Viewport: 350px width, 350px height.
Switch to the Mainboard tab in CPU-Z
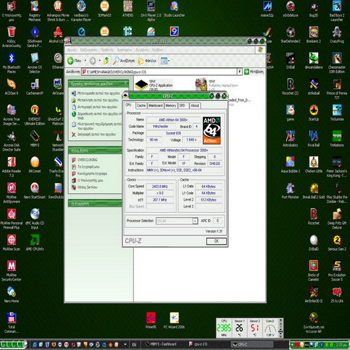click(155, 105)
